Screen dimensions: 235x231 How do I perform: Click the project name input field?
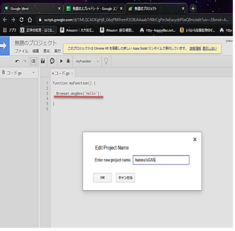161,160
